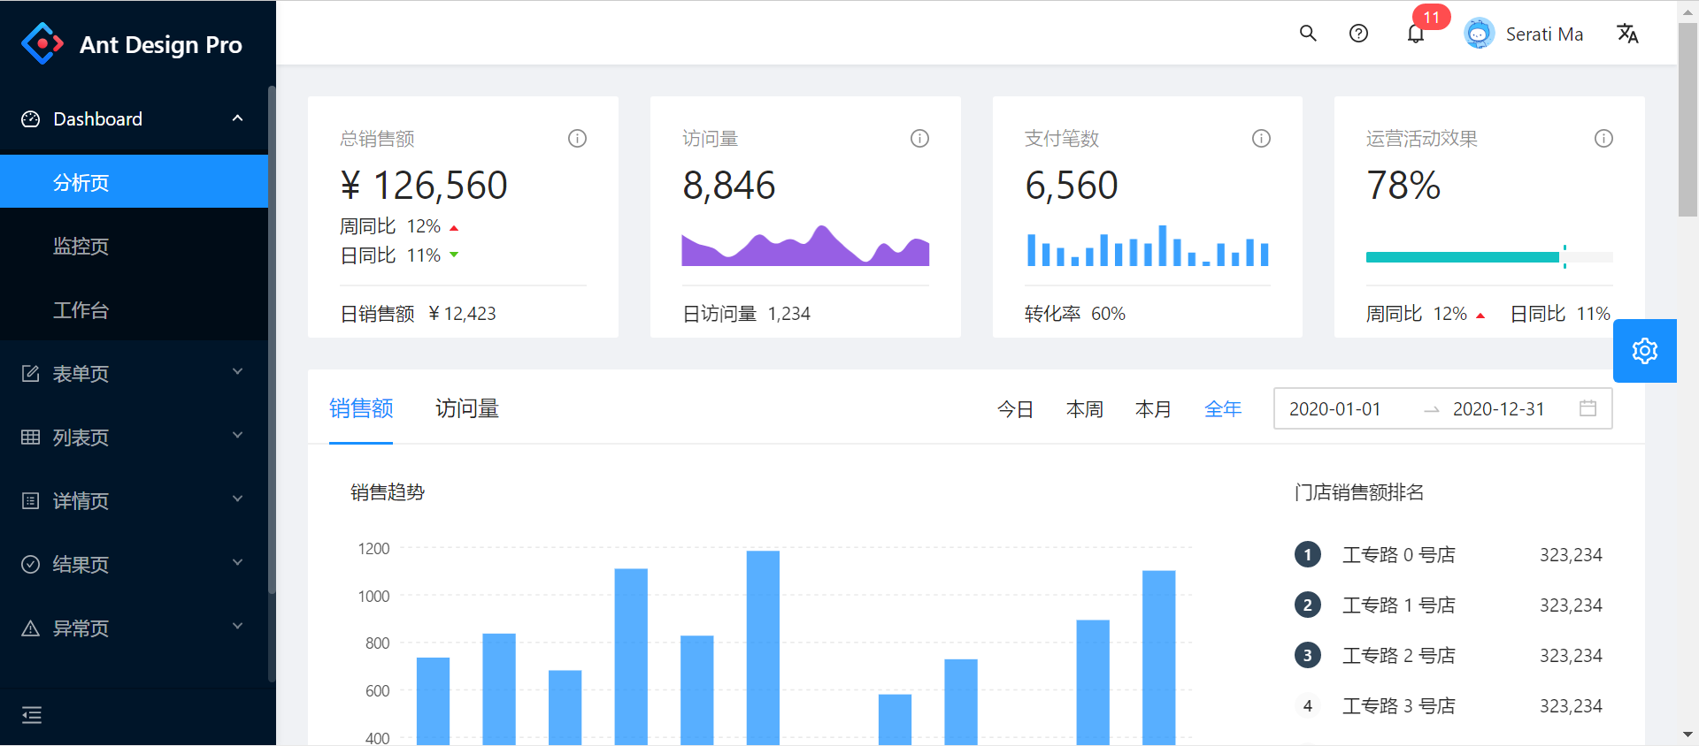
Task: Go to the 监控页 menu item
Action: coord(134,246)
